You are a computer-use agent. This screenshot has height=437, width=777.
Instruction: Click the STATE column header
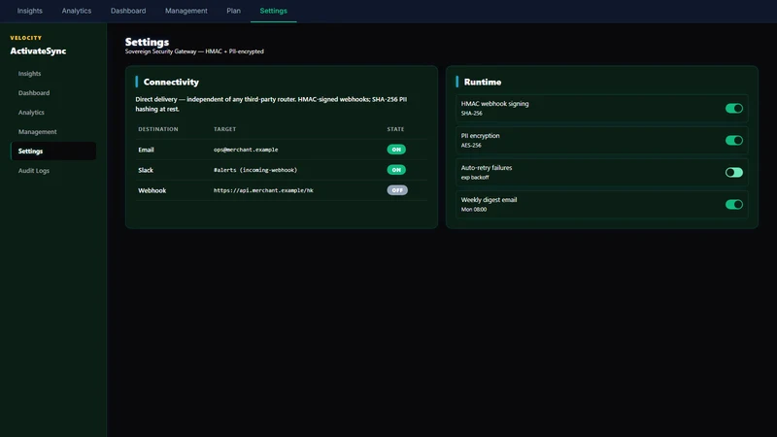395,129
